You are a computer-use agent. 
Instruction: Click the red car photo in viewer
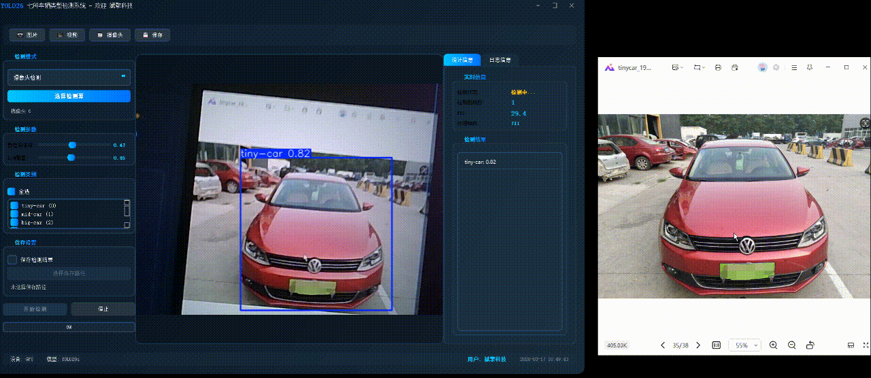point(734,206)
